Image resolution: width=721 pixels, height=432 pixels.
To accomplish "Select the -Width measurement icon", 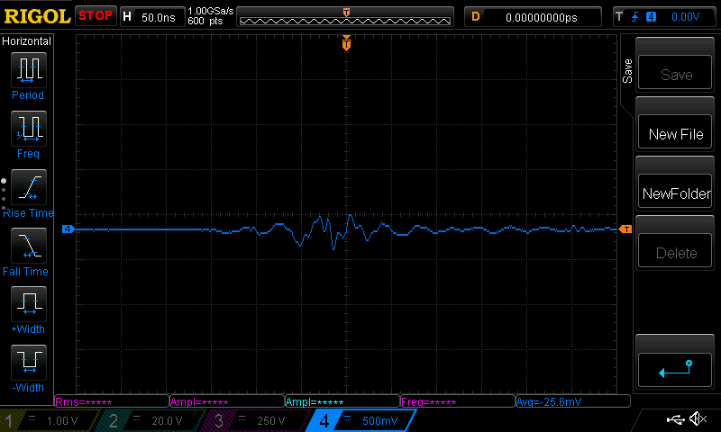I will [x=29, y=362].
